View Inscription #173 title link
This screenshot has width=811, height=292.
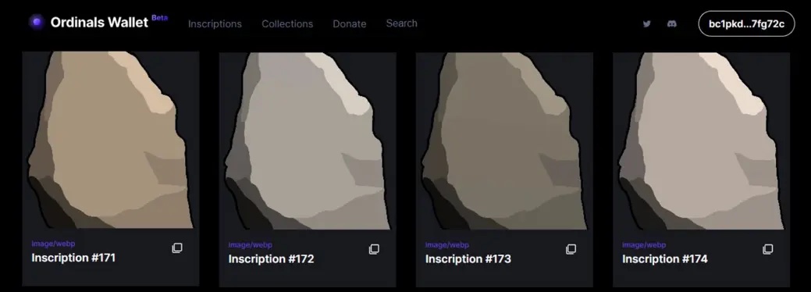pos(468,258)
